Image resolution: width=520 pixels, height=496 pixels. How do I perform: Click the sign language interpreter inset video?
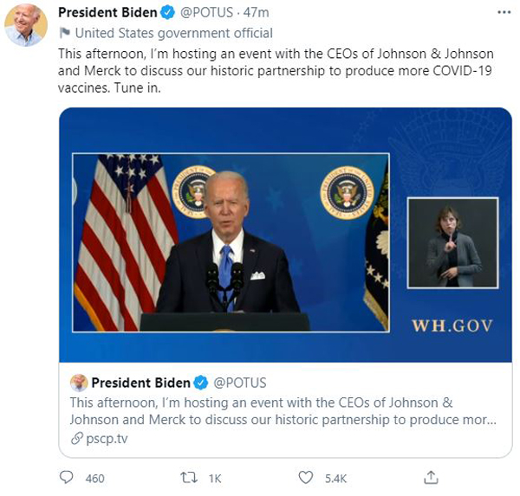pyautogui.click(x=452, y=243)
